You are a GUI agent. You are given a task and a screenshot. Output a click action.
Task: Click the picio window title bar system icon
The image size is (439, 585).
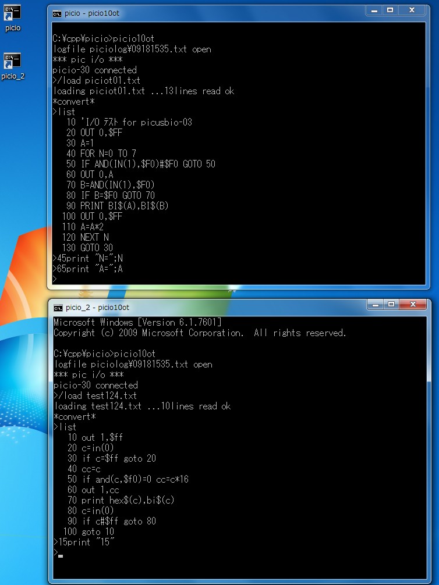point(57,14)
